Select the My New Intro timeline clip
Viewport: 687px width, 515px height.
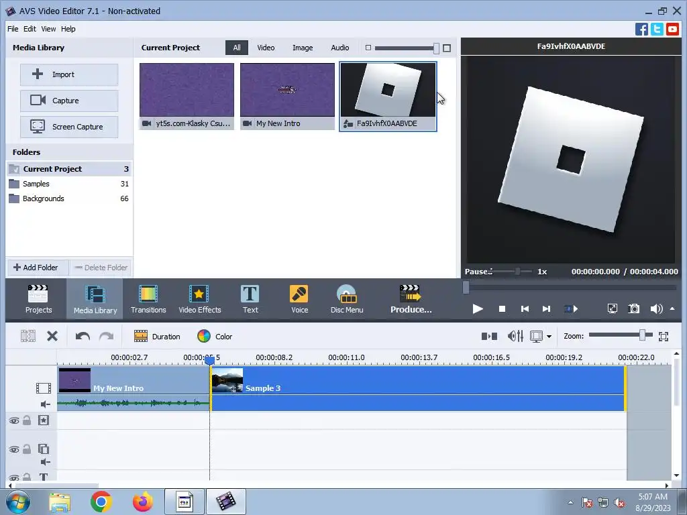click(134, 388)
